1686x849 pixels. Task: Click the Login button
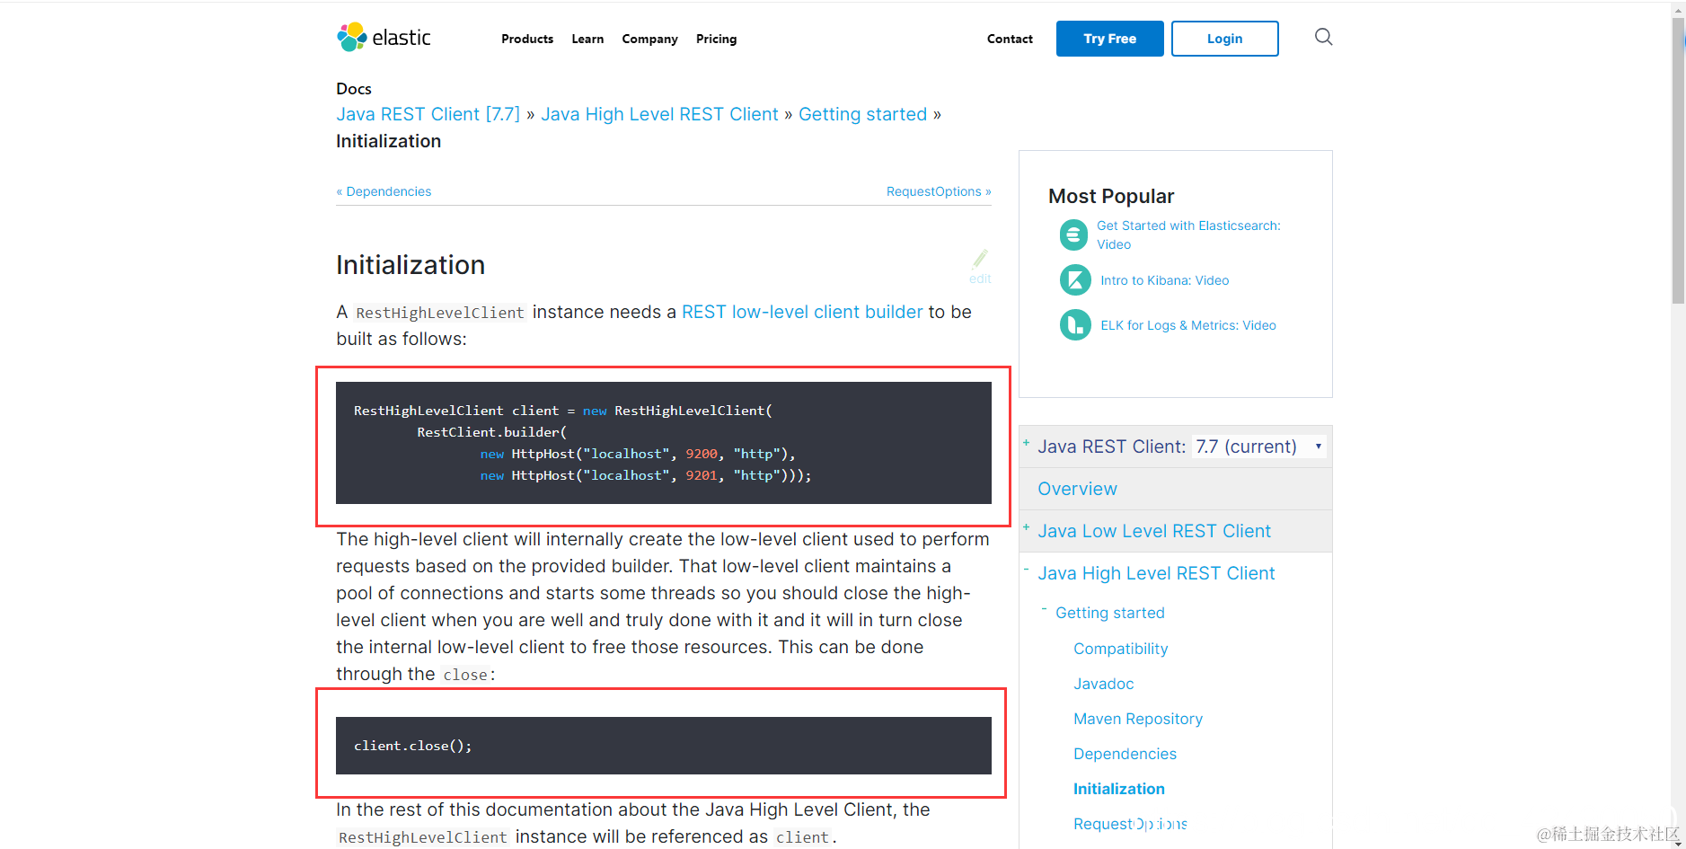tap(1224, 39)
